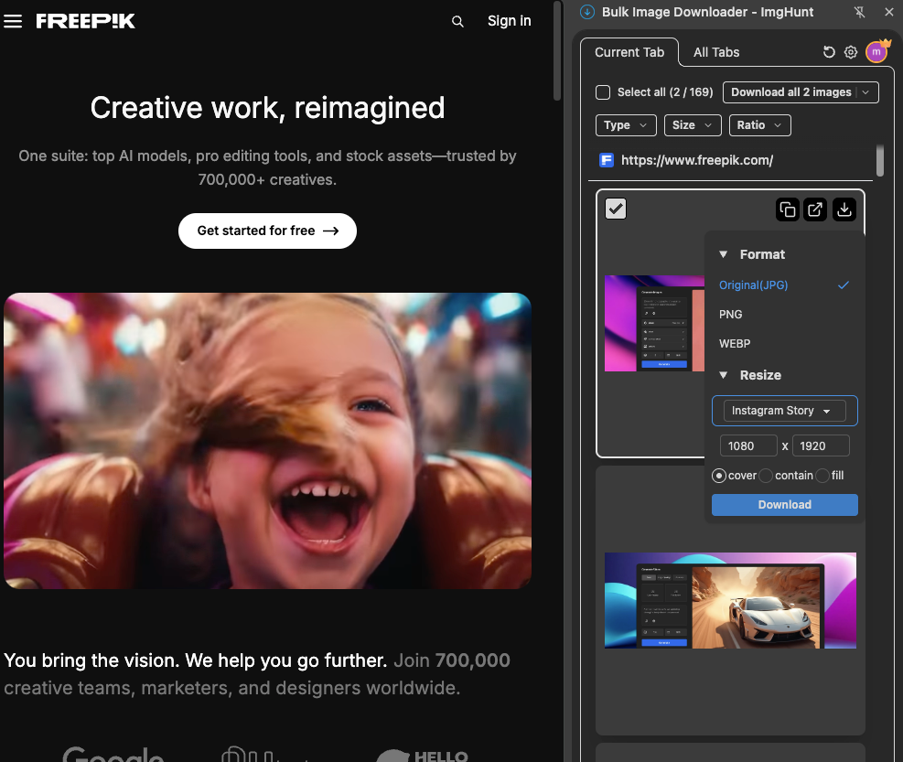903x762 pixels.
Task: Click the crowned user avatar icon
Action: click(876, 52)
